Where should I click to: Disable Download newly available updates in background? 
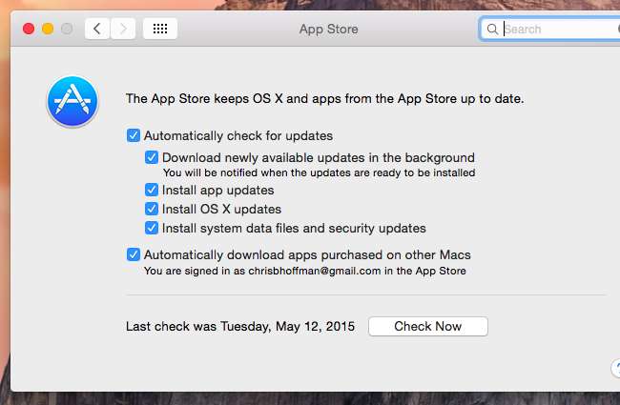[152, 157]
